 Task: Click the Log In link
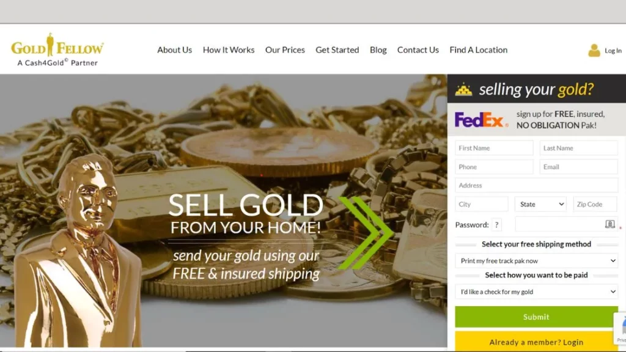[x=613, y=51]
